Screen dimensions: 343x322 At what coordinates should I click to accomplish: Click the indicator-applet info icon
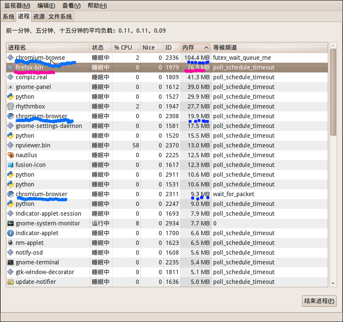coord(10,233)
